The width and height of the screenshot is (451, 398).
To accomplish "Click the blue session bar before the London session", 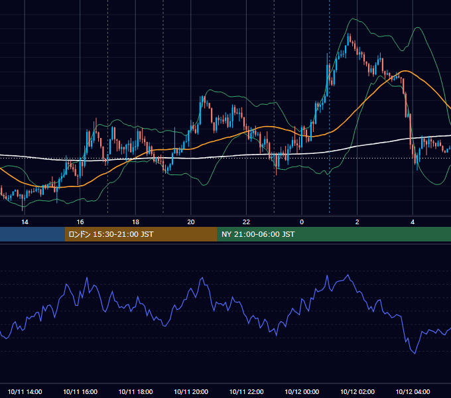I will [x=32, y=234].
